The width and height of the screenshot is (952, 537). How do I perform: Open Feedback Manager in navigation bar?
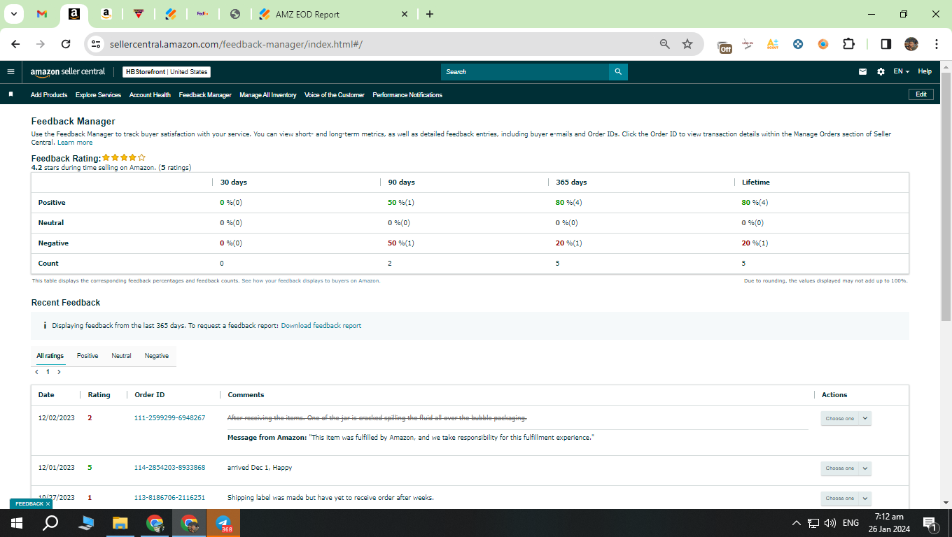(x=205, y=95)
